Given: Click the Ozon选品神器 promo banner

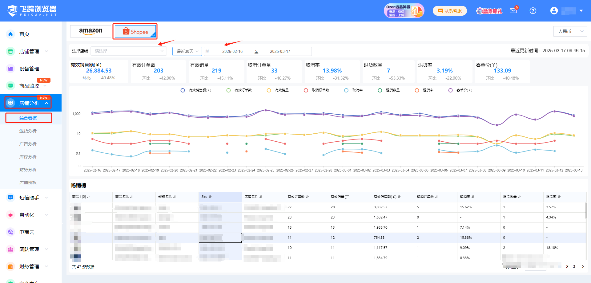Looking at the screenshot, I should (x=404, y=11).
